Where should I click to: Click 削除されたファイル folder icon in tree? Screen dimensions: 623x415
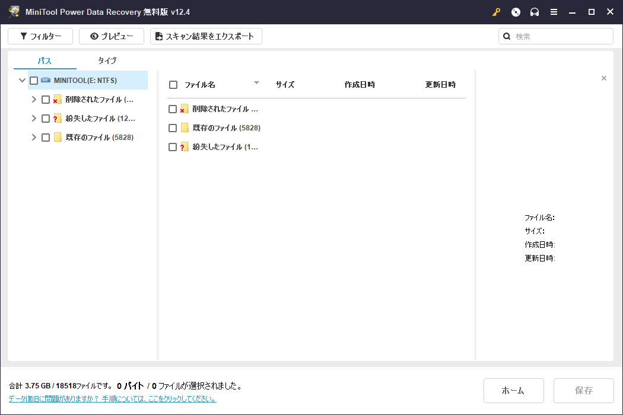point(57,99)
